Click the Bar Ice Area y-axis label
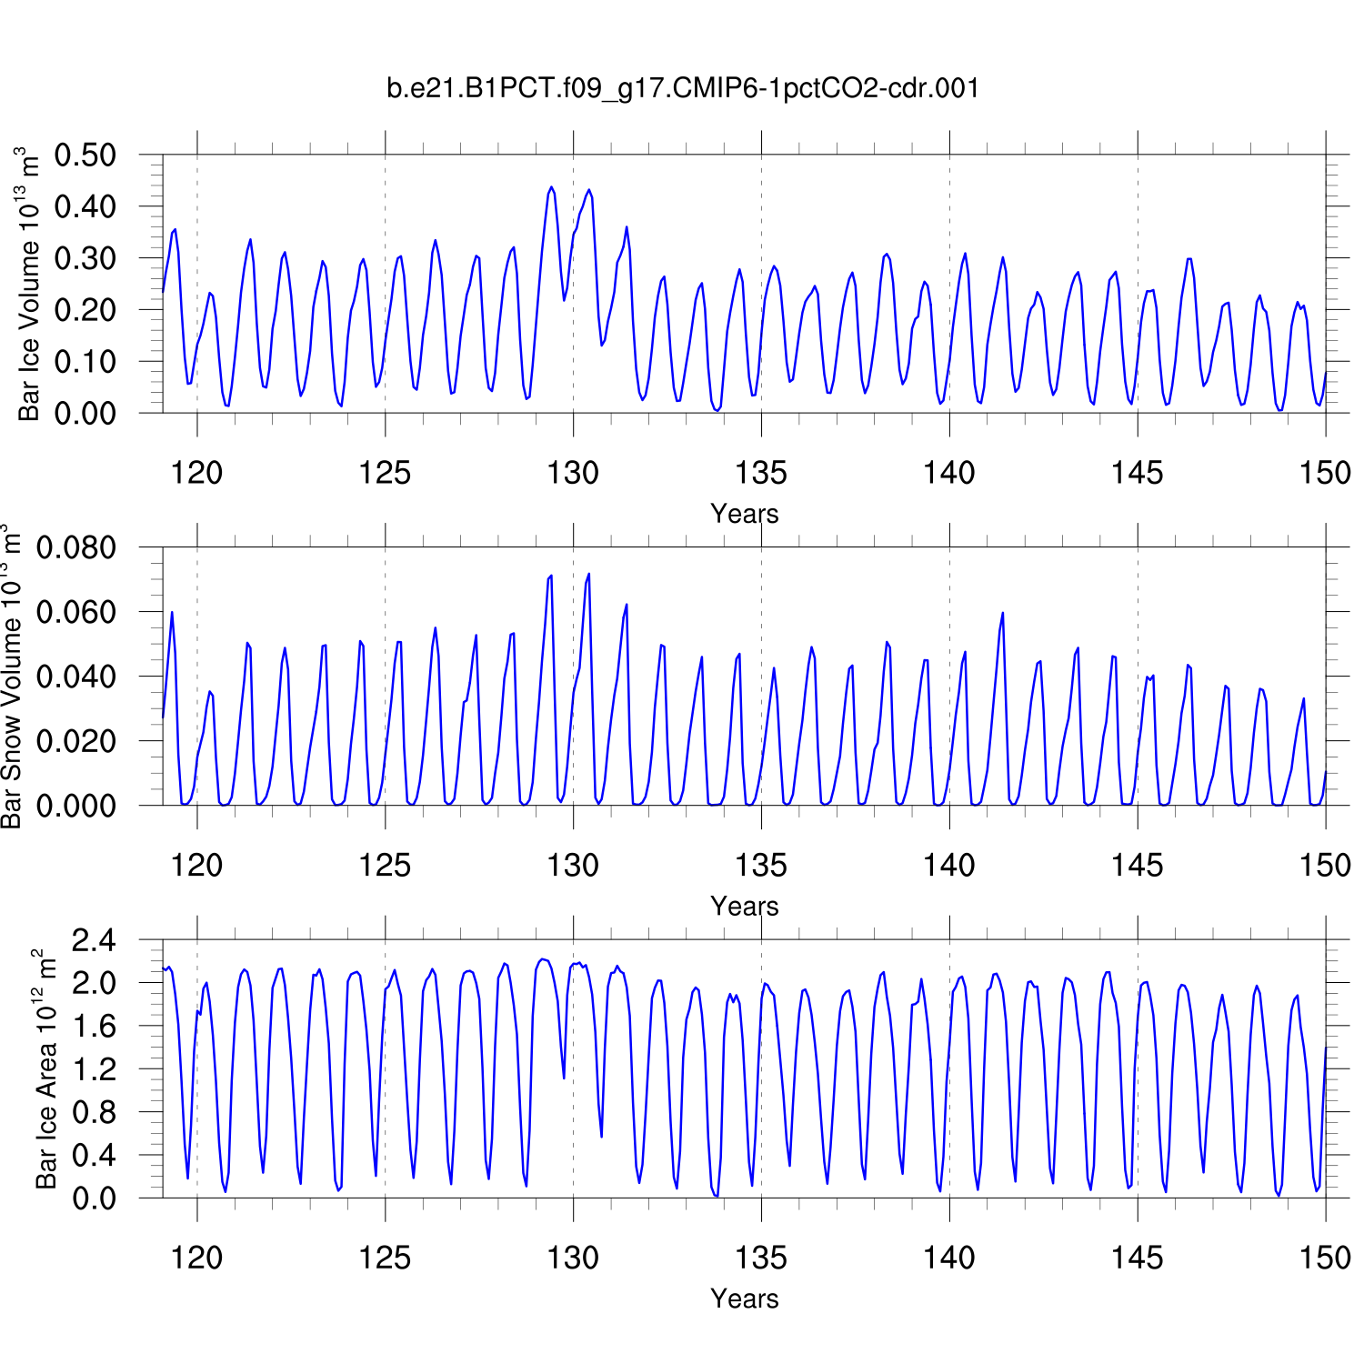 click(x=45, y=1069)
